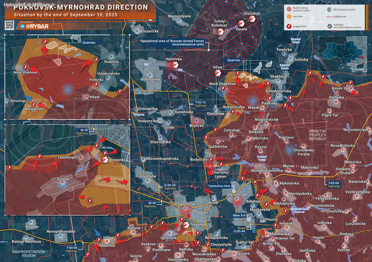Click the 'T-04-06 highway' label
The height and width of the screenshot is (262, 372).
pyautogui.click(x=72, y=249)
